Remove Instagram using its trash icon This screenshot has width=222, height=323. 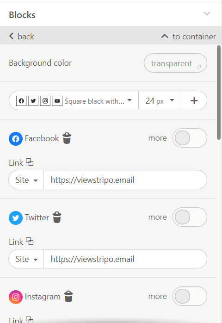[x=68, y=296]
